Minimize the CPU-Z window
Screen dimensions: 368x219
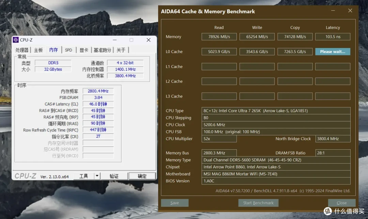click(x=114, y=40)
